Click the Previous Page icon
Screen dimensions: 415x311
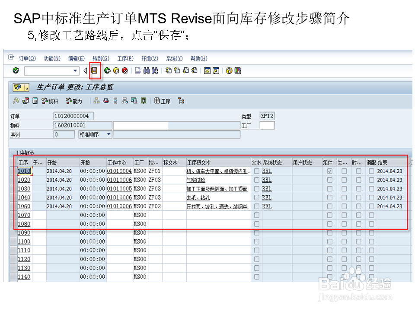coord(177,70)
